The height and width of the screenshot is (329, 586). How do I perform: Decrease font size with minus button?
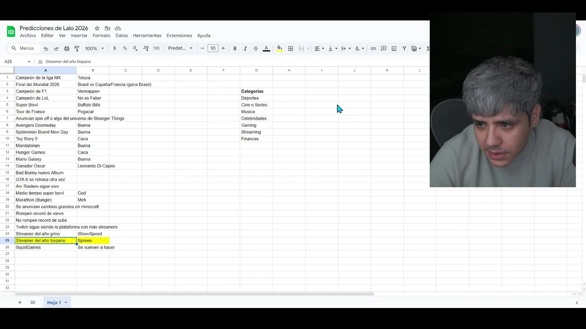click(x=202, y=48)
